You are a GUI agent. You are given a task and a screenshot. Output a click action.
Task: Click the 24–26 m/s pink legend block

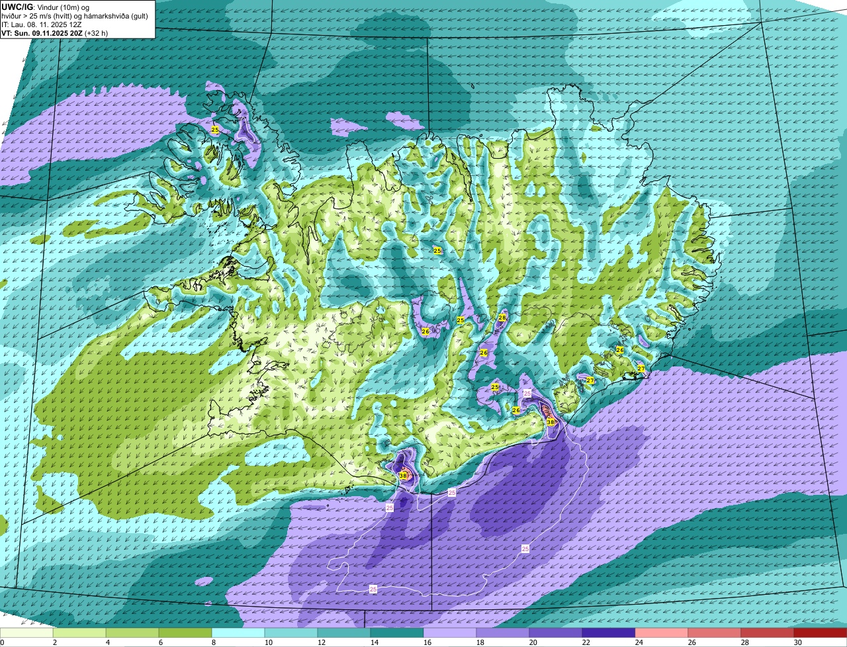(x=662, y=632)
